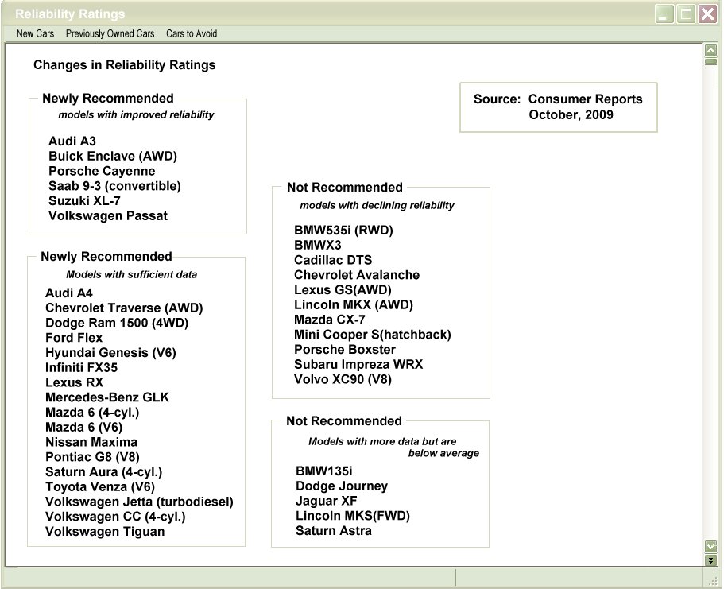Open the Previously Owned Cars menu
Image resolution: width=724 pixels, height=589 pixels.
pyautogui.click(x=110, y=34)
